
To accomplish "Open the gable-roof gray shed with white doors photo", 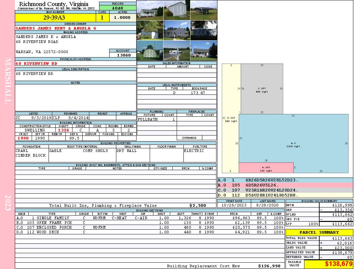I will [x=177, y=10].
